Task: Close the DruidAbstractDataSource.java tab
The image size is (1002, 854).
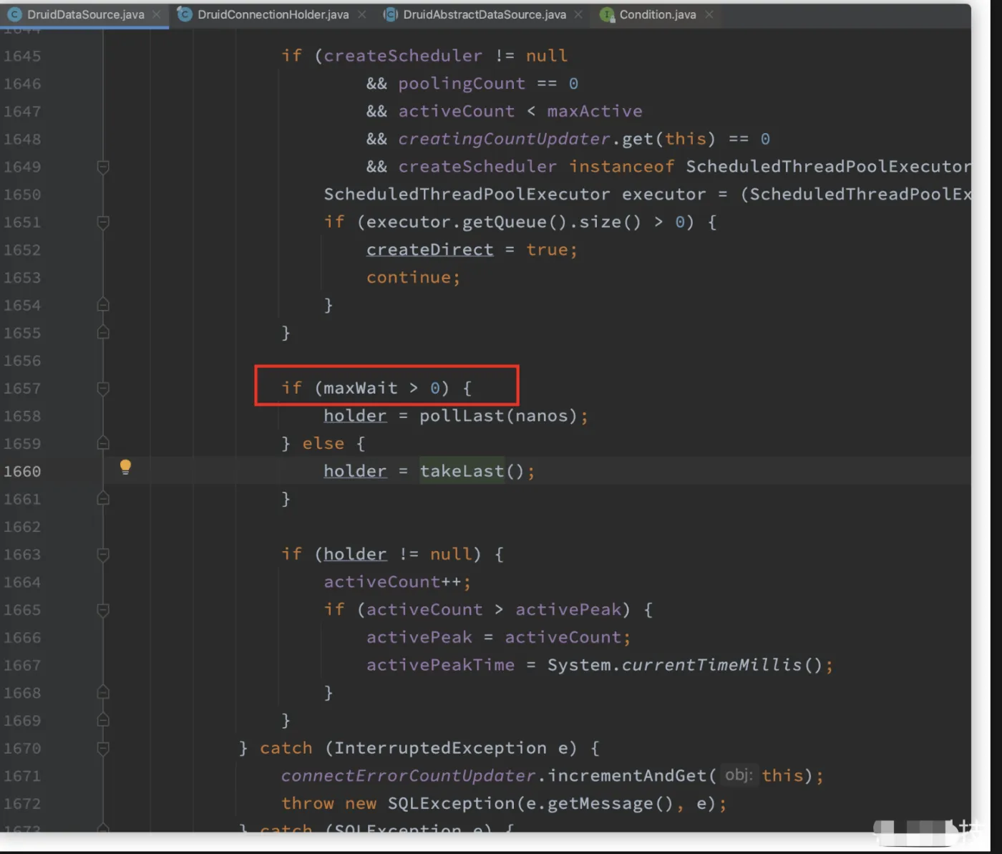Action: [578, 14]
